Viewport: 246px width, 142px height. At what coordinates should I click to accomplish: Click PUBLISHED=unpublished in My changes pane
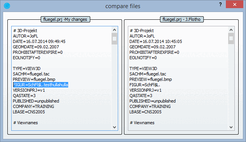(36, 101)
